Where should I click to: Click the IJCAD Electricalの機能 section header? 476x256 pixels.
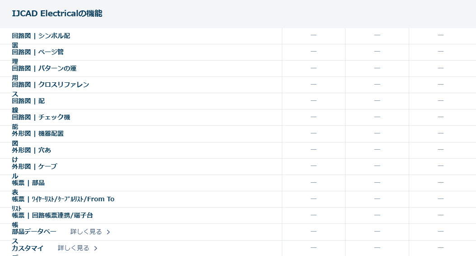pyautogui.click(x=57, y=14)
